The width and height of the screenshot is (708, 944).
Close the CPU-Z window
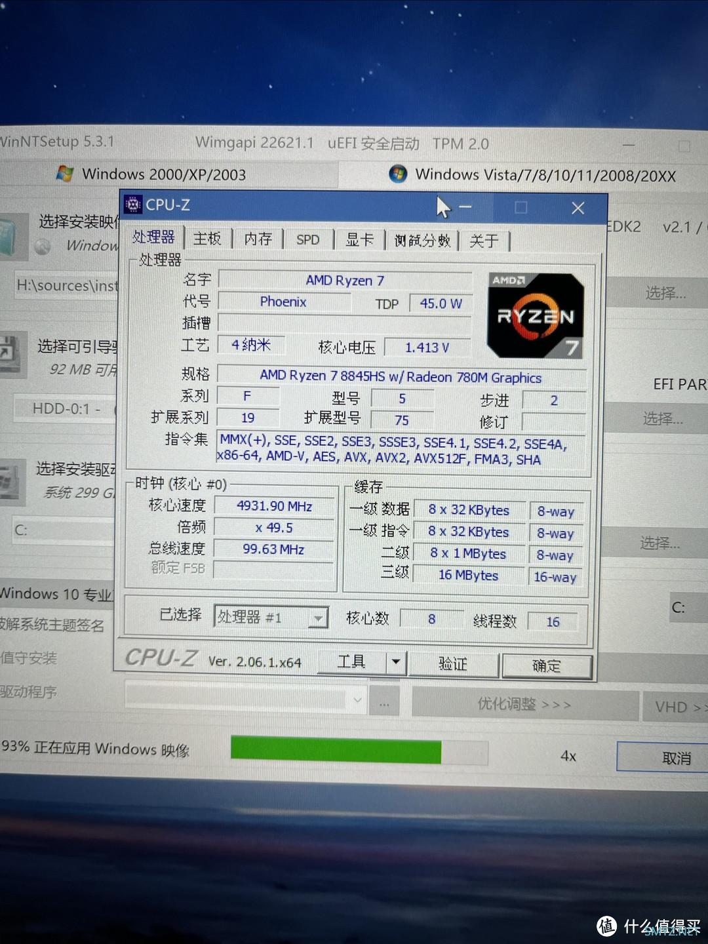click(x=578, y=208)
